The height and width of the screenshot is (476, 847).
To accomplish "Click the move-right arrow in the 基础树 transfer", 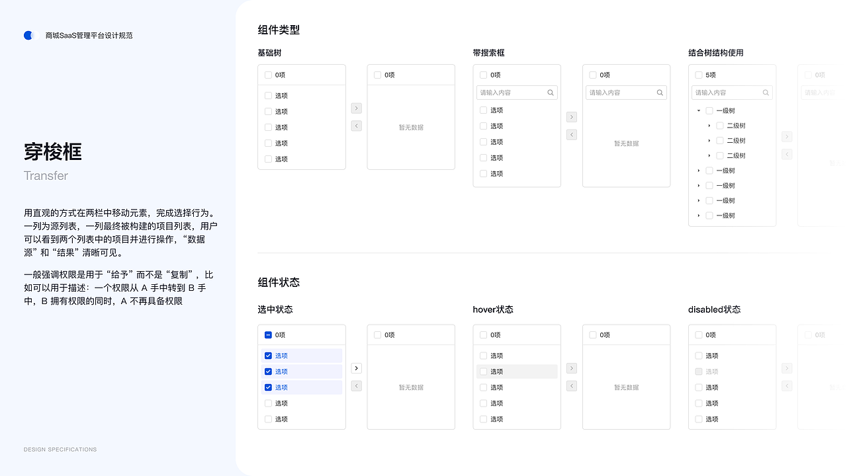I will pos(357,108).
